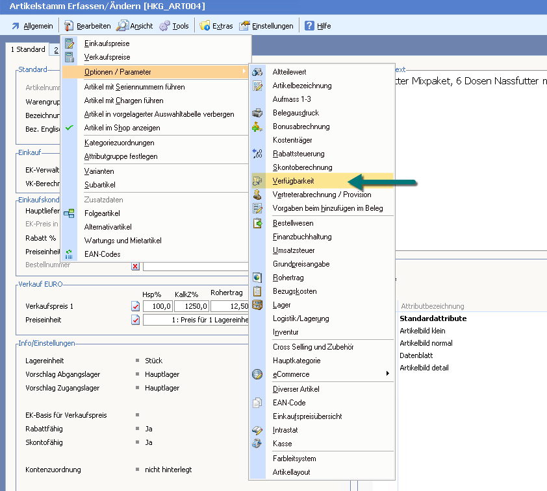
Task: Switch to the 1 Standard tab
Action: tap(28, 49)
